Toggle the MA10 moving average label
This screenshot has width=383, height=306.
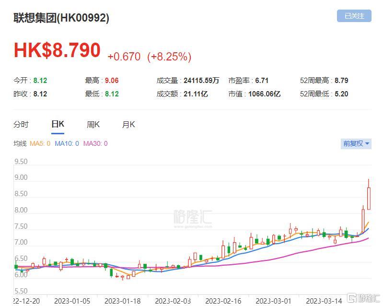(67, 143)
